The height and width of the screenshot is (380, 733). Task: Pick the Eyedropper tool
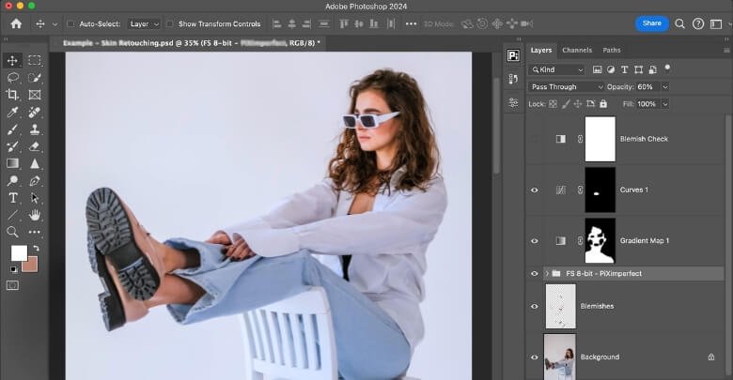pyautogui.click(x=12, y=112)
